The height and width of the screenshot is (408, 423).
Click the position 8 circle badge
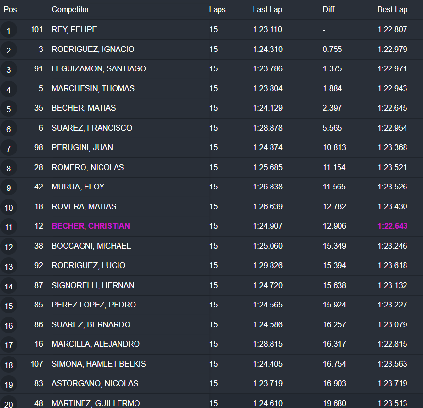[x=9, y=169]
